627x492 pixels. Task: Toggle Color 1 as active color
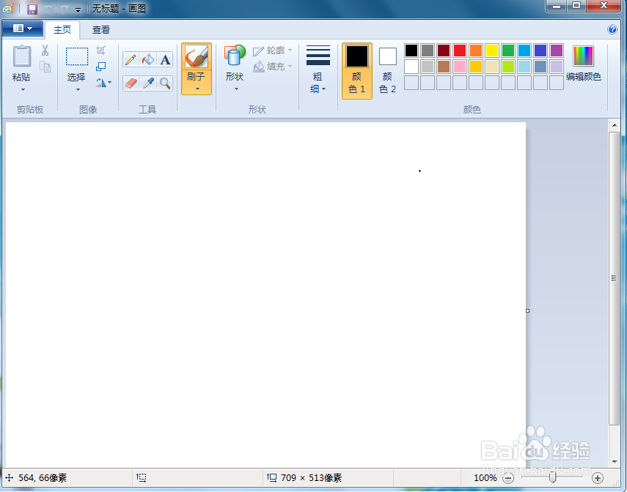tap(357, 71)
